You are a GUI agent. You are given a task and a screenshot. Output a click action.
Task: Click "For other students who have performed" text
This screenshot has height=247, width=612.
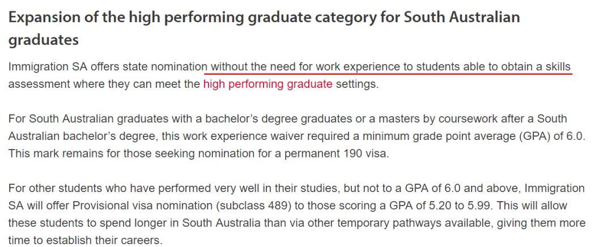click(x=110, y=189)
